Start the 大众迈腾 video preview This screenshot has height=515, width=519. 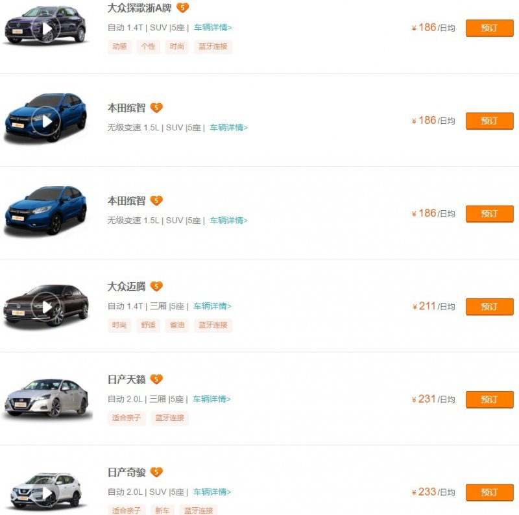click(47, 307)
